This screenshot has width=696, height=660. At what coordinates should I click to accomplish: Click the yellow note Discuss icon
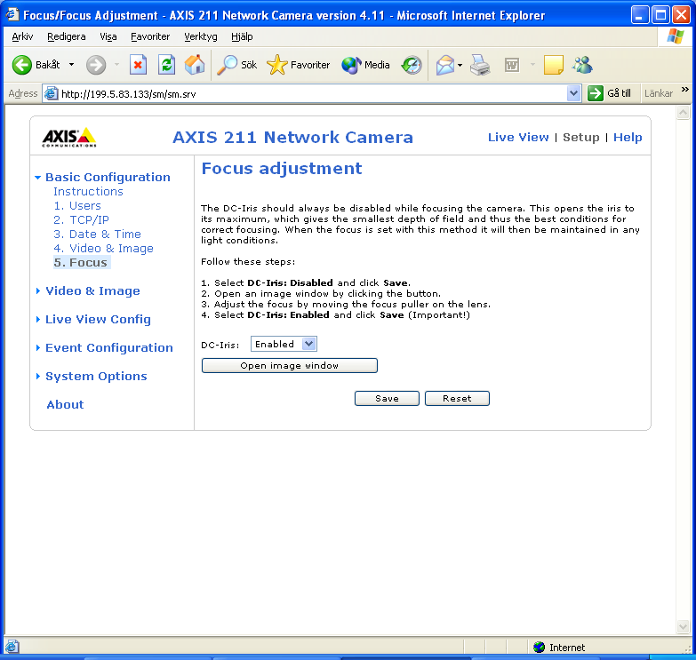(x=554, y=65)
